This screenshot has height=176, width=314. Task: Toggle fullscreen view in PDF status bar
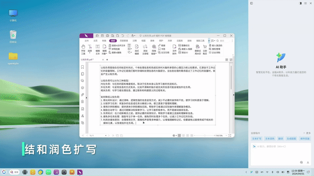pos(230,136)
